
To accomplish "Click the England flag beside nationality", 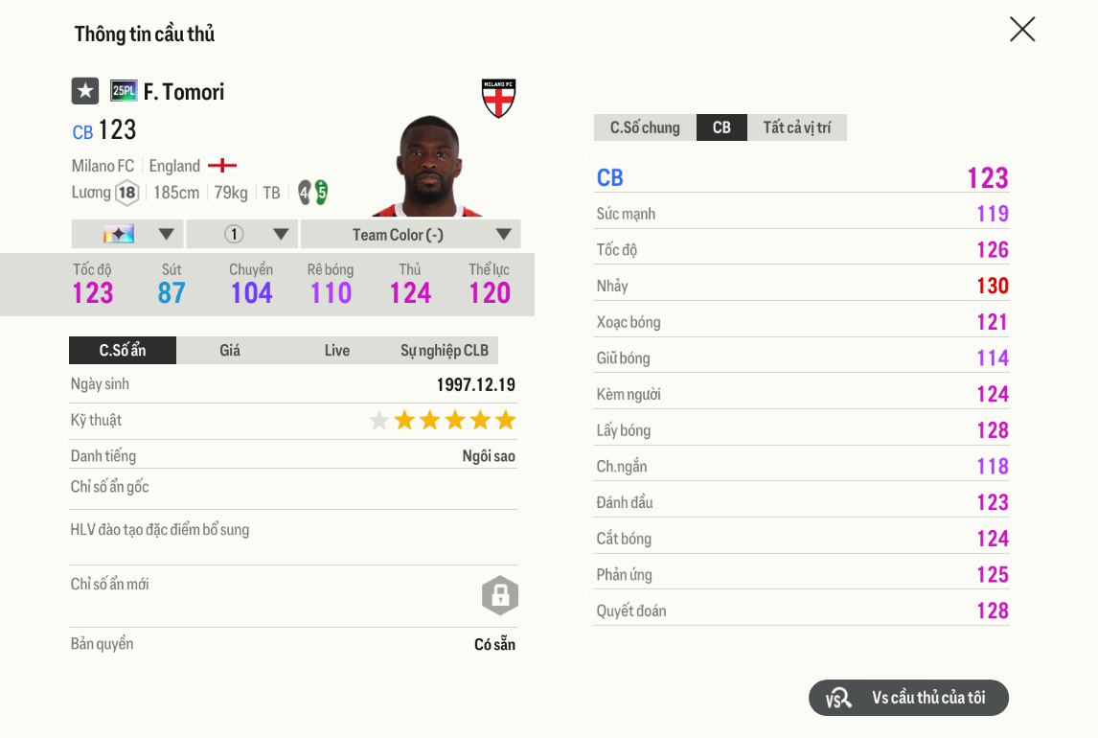I will [221, 164].
